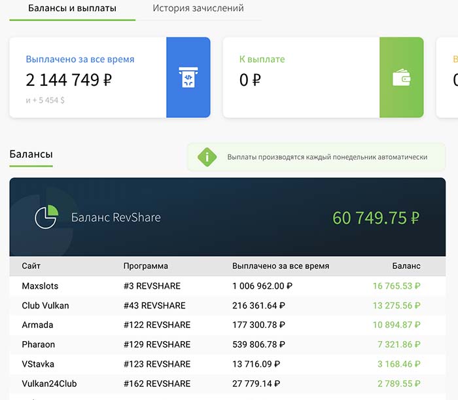Click the green wallet icon
The image size is (458, 400).
(x=401, y=78)
